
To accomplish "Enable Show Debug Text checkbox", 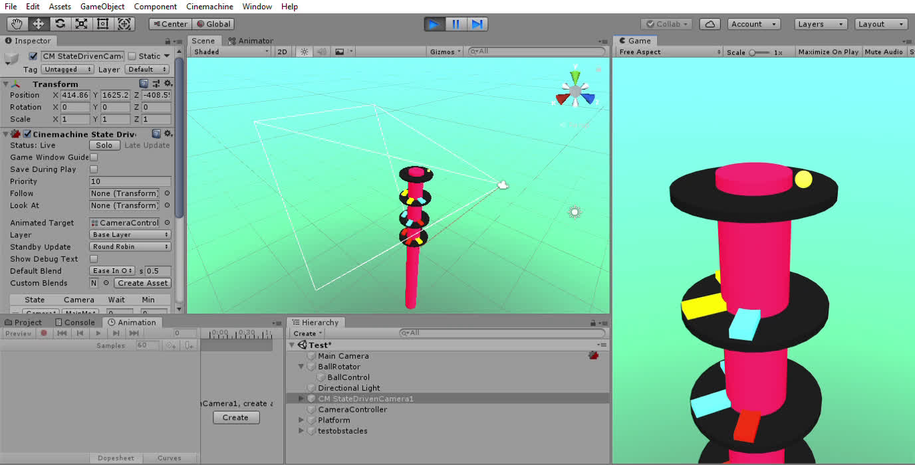I will 94,259.
